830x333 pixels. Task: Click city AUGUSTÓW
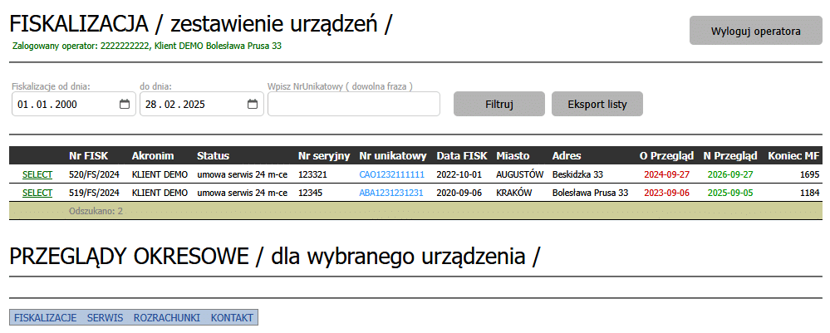(x=520, y=174)
